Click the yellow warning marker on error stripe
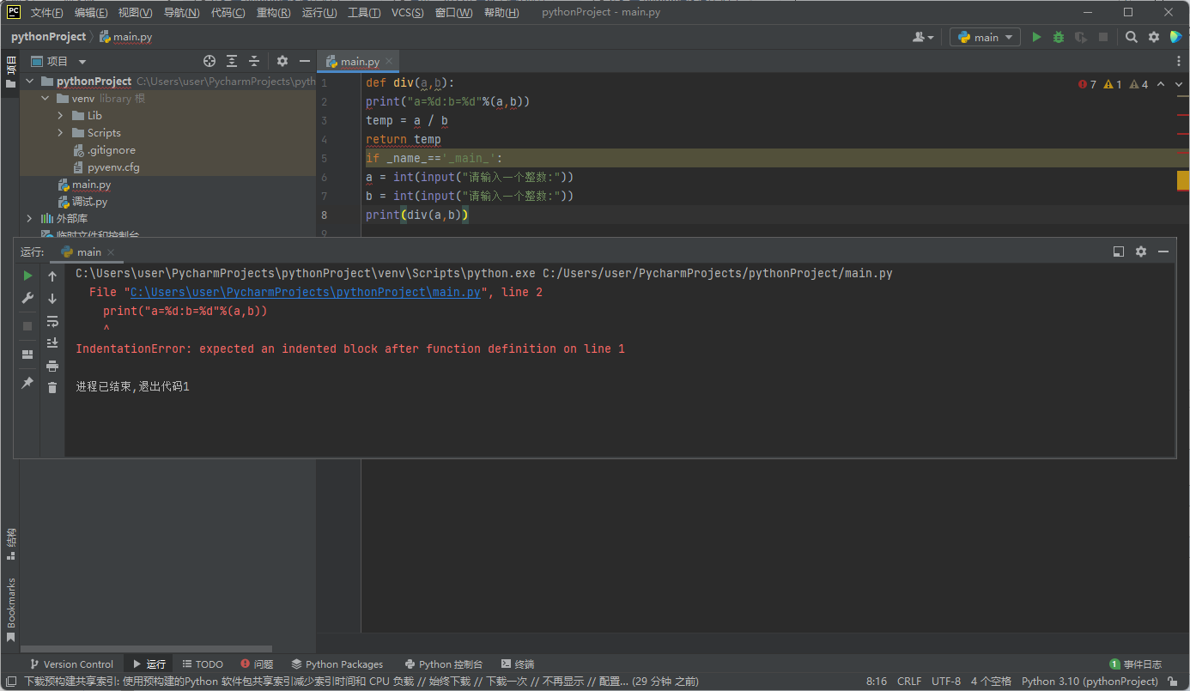The height and width of the screenshot is (691, 1190). (1182, 179)
